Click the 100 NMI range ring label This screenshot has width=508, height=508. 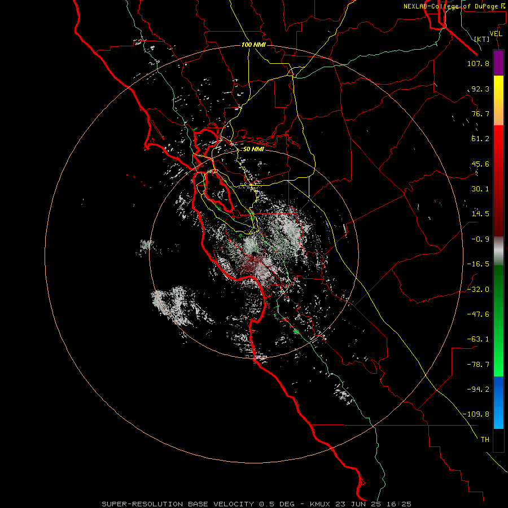(253, 45)
